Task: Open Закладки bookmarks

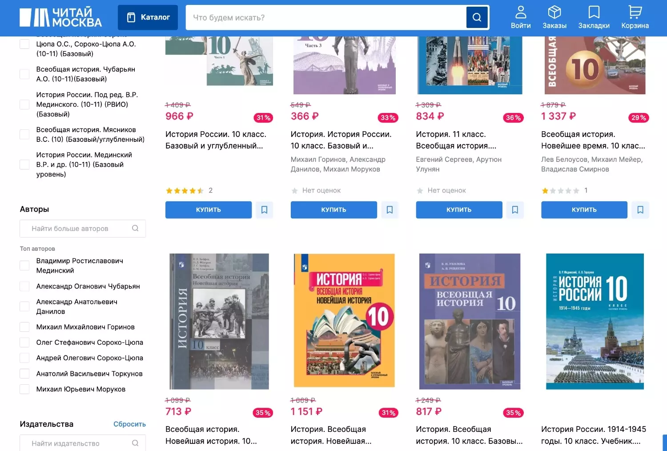Action: point(594,17)
